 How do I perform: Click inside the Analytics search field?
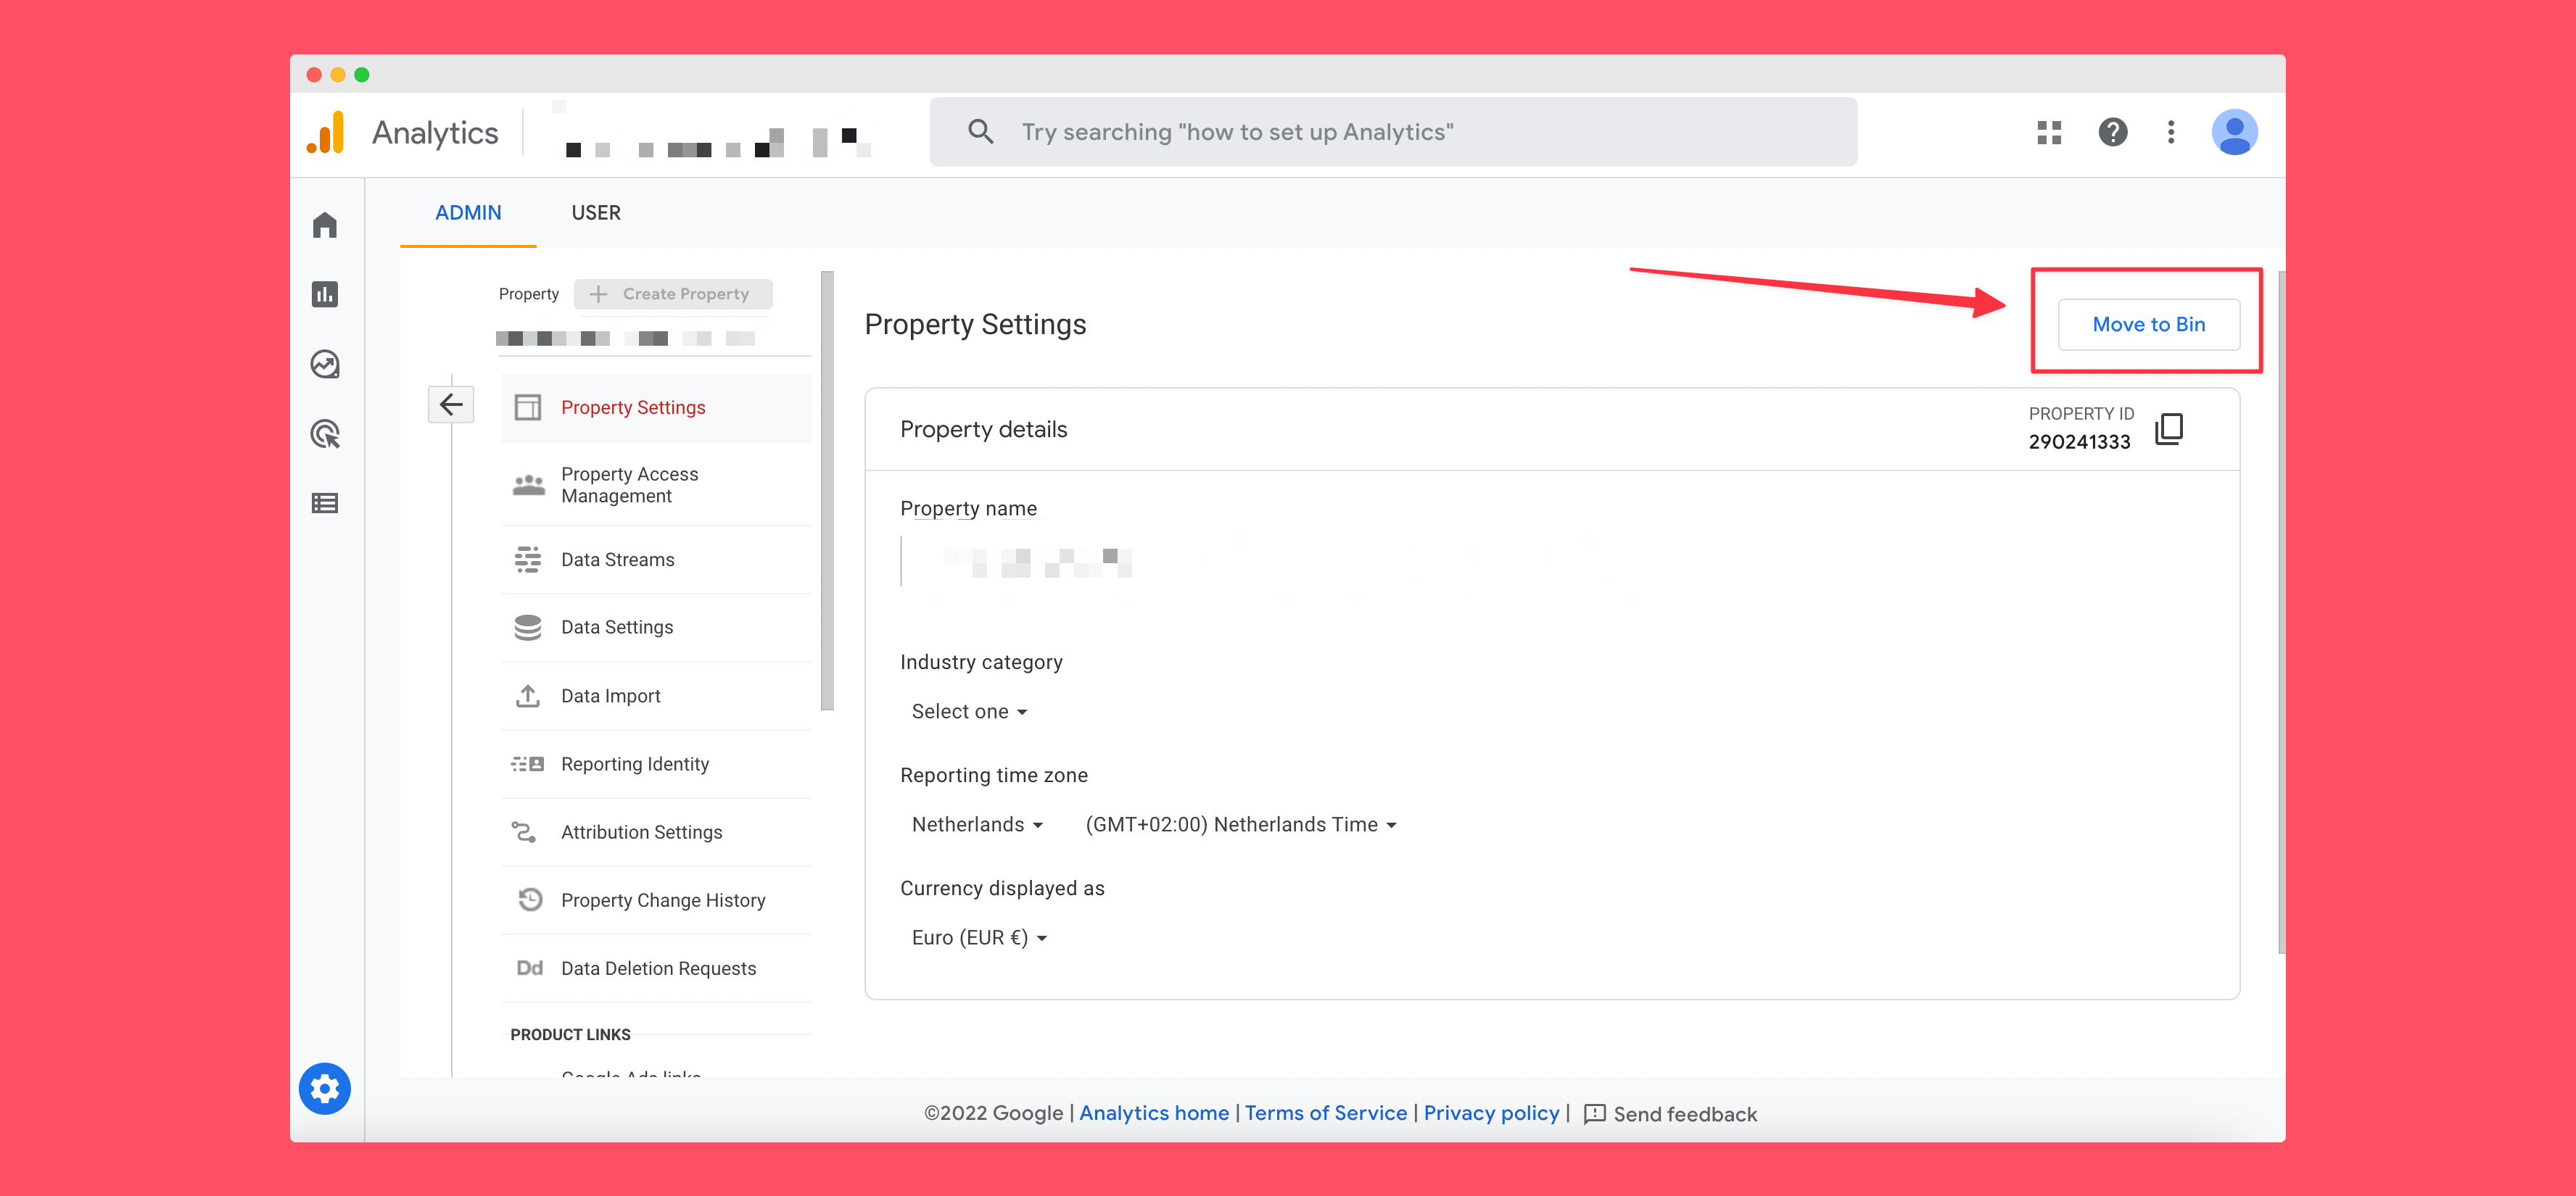tap(1393, 132)
